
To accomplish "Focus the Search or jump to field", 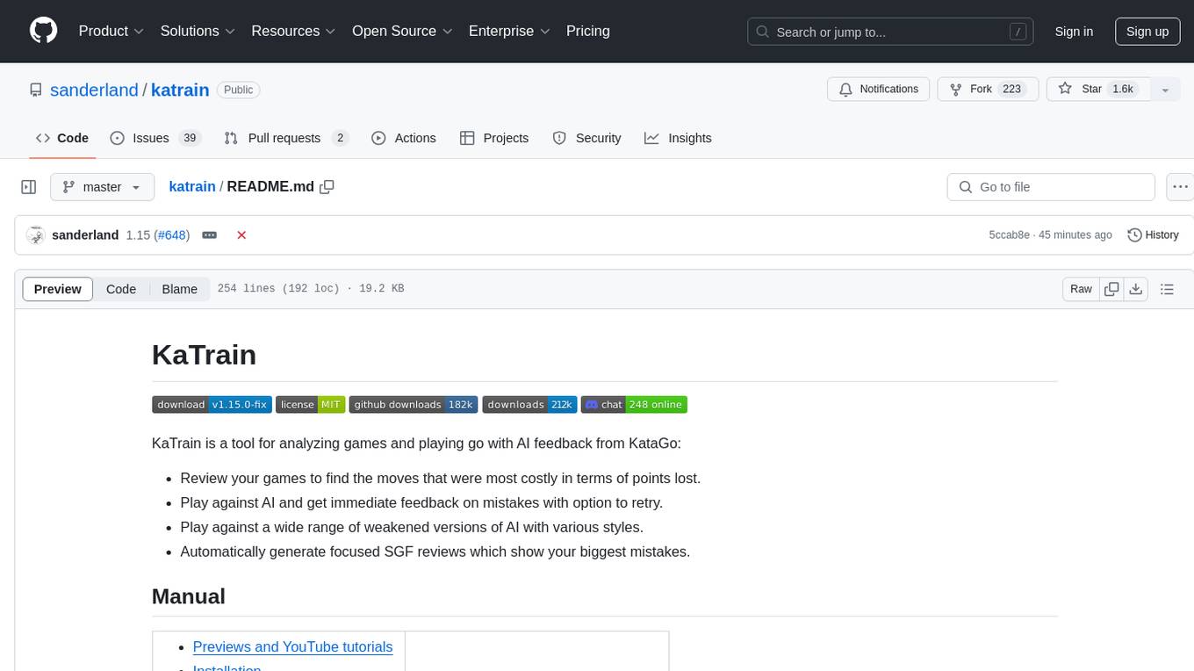I will point(890,32).
